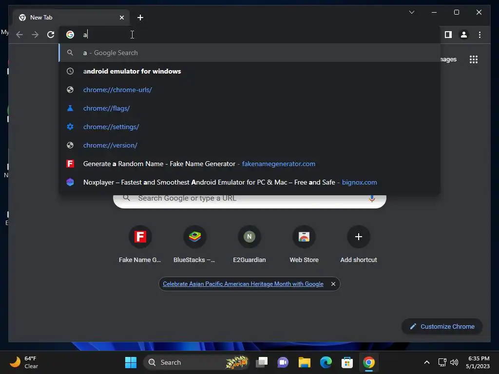Open the E2Guardian shortcut

(249, 244)
